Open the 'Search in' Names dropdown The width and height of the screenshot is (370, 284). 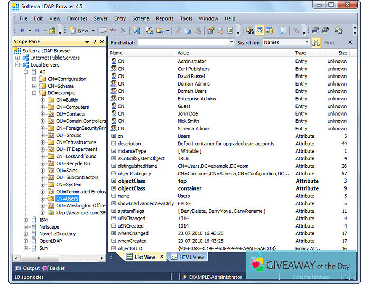coord(307,42)
